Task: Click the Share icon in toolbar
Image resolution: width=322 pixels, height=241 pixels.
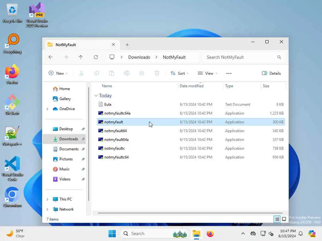Action: click(x=142, y=73)
